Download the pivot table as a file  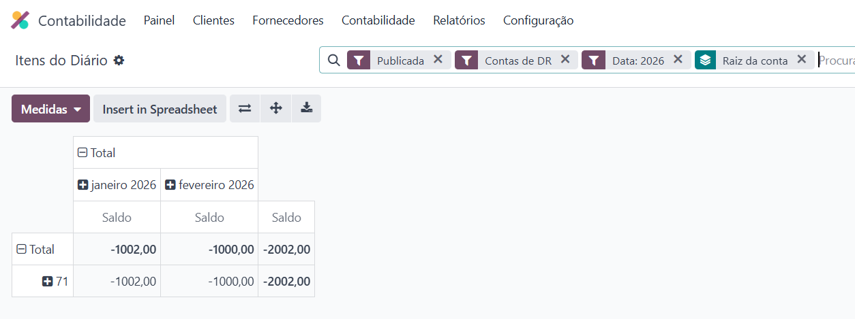[x=307, y=108]
